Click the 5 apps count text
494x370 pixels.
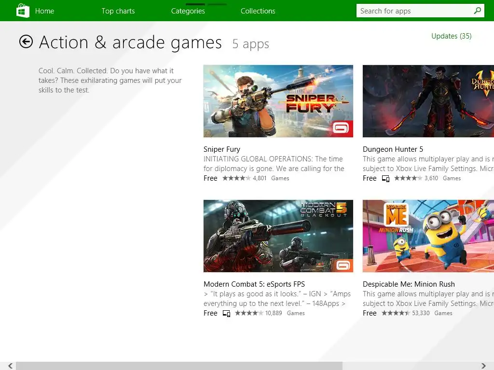[251, 44]
